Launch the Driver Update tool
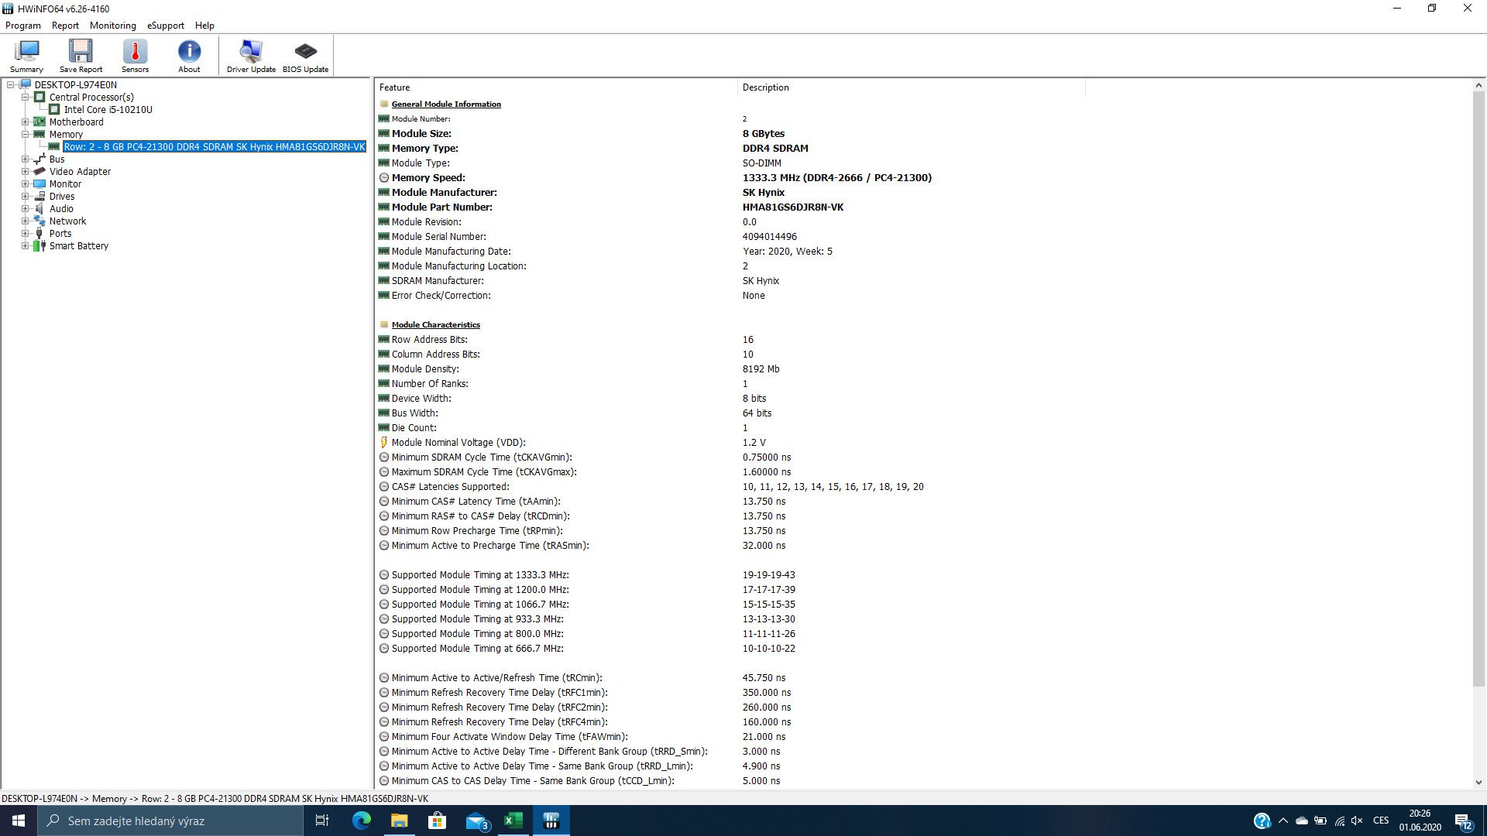Viewport: 1487px width, 836px height. click(251, 56)
